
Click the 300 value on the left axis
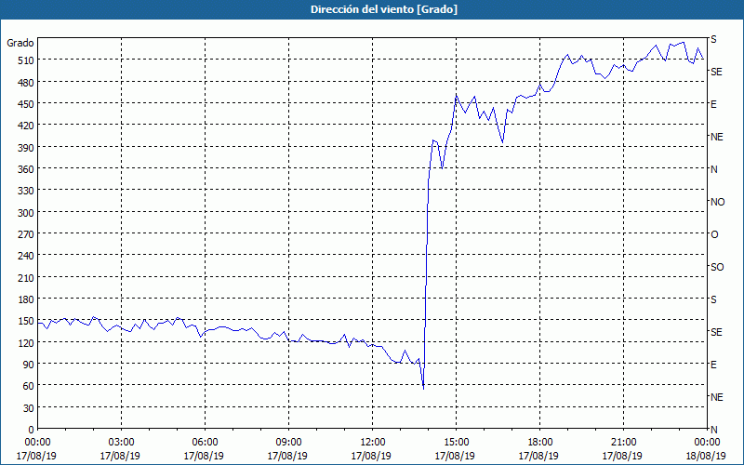pyautogui.click(x=27, y=212)
